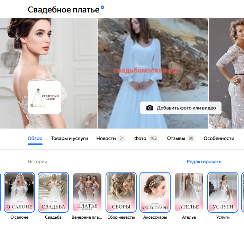Click the Истории section heading
The image size is (244, 228).
[37, 161]
